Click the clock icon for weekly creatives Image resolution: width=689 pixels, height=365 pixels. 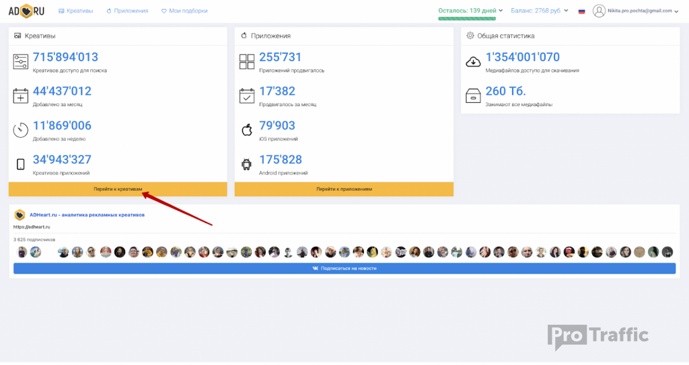click(21, 130)
